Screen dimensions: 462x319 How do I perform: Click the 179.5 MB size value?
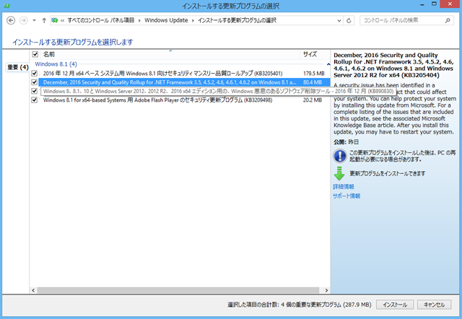[x=314, y=74]
